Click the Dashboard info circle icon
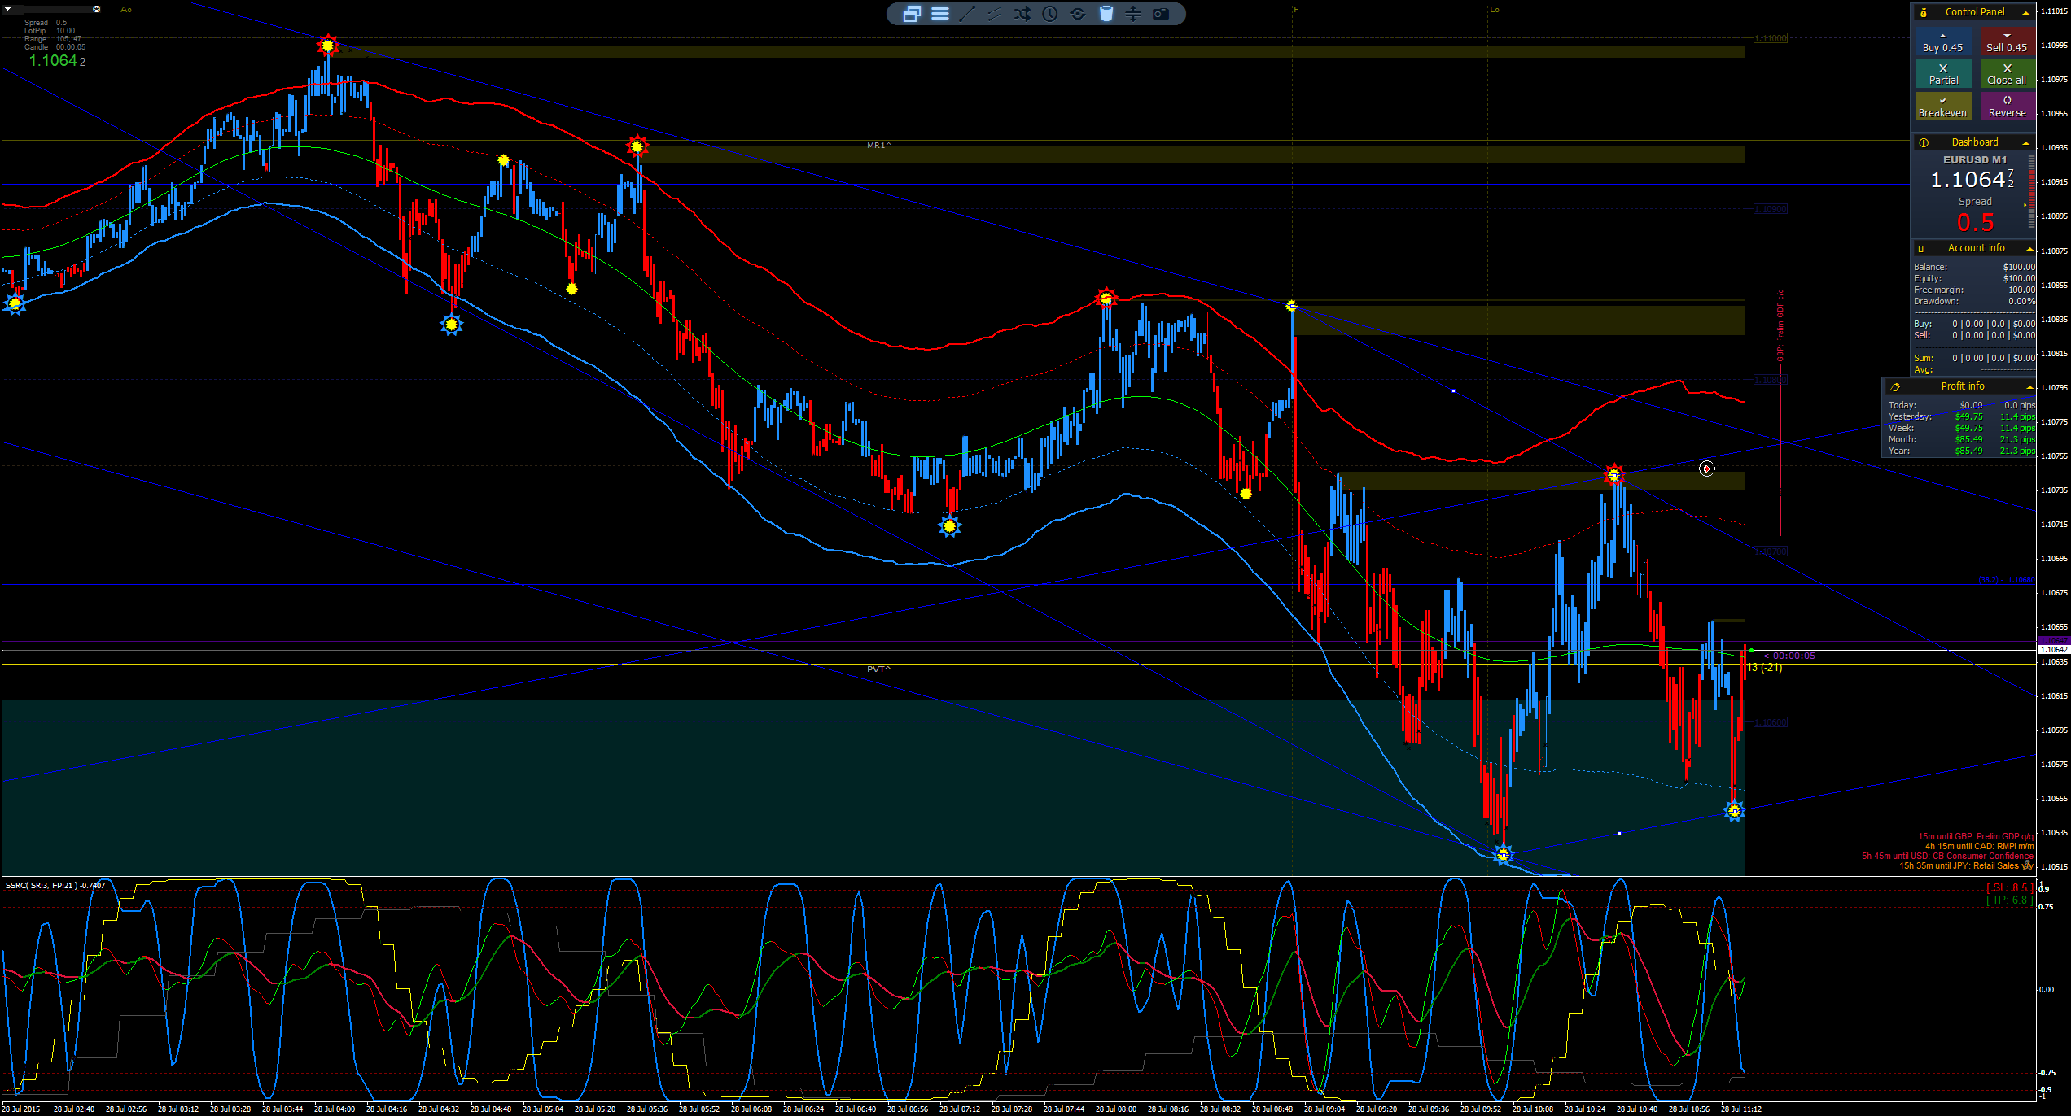 [1924, 142]
